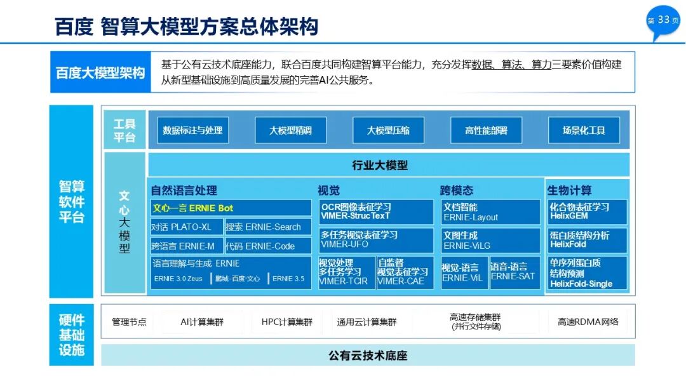Click the 化合物表征学习 HelixGEM box

coord(587,212)
